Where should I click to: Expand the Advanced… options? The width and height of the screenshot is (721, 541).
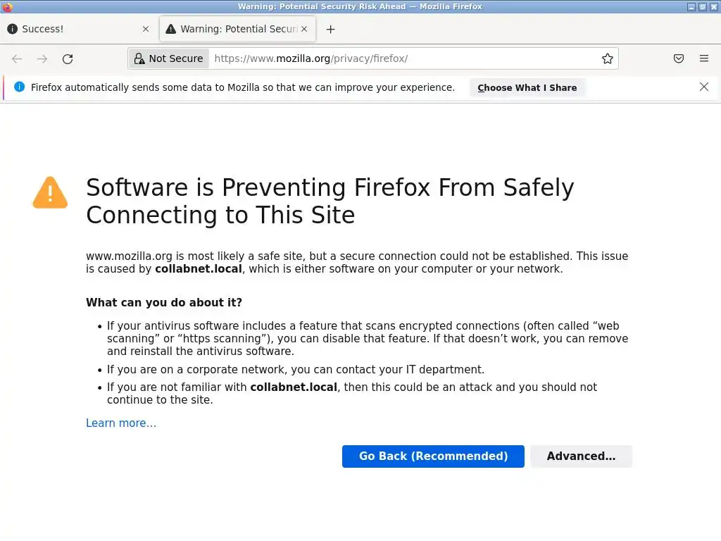581,456
